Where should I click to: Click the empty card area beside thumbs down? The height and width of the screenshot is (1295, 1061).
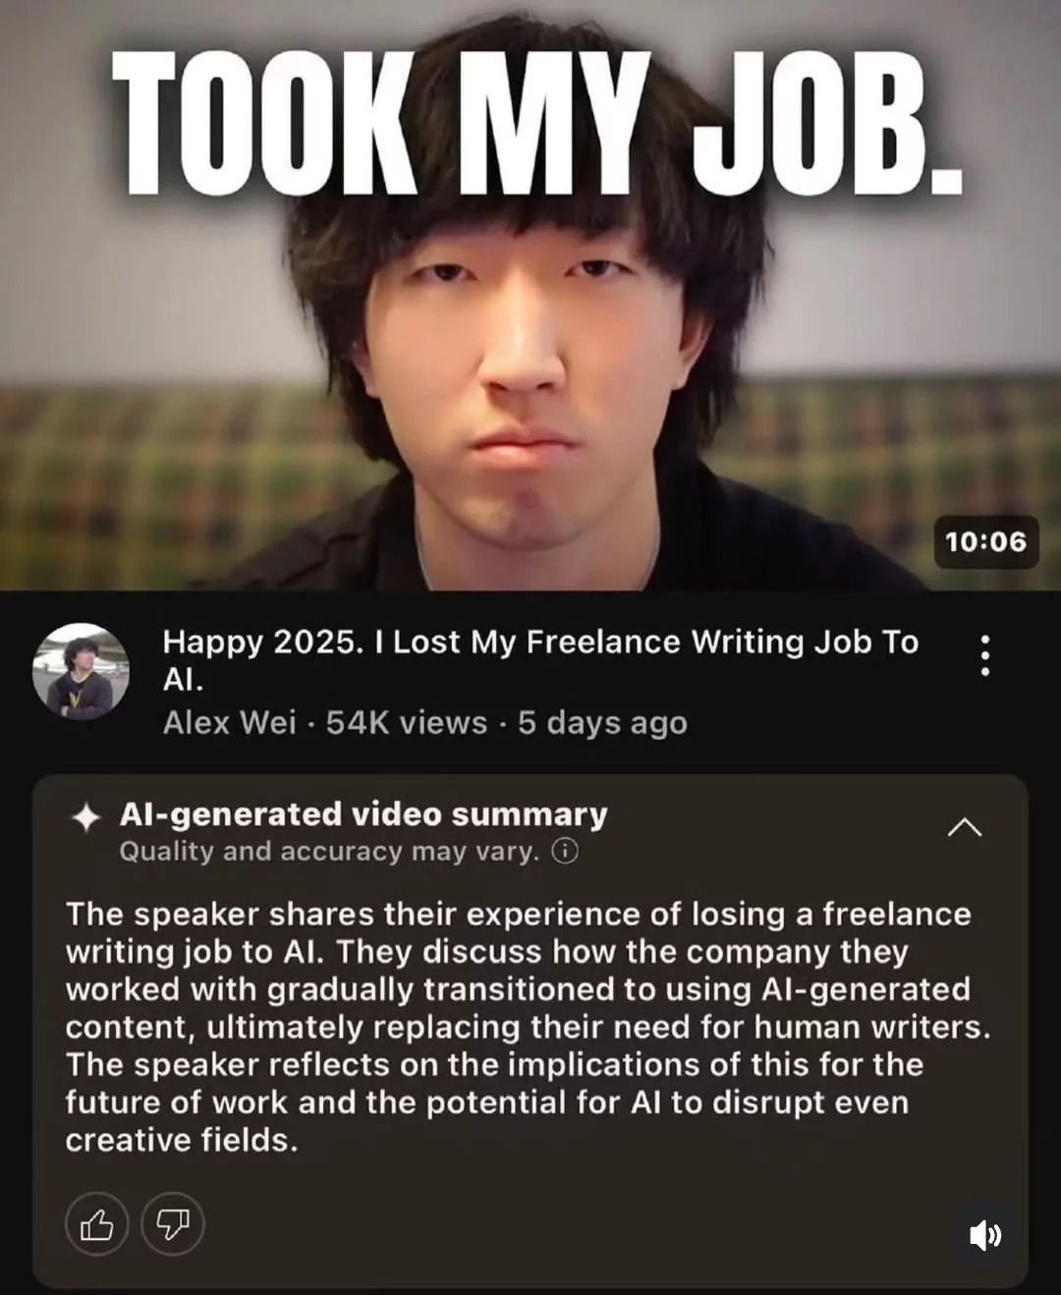[570, 1224]
